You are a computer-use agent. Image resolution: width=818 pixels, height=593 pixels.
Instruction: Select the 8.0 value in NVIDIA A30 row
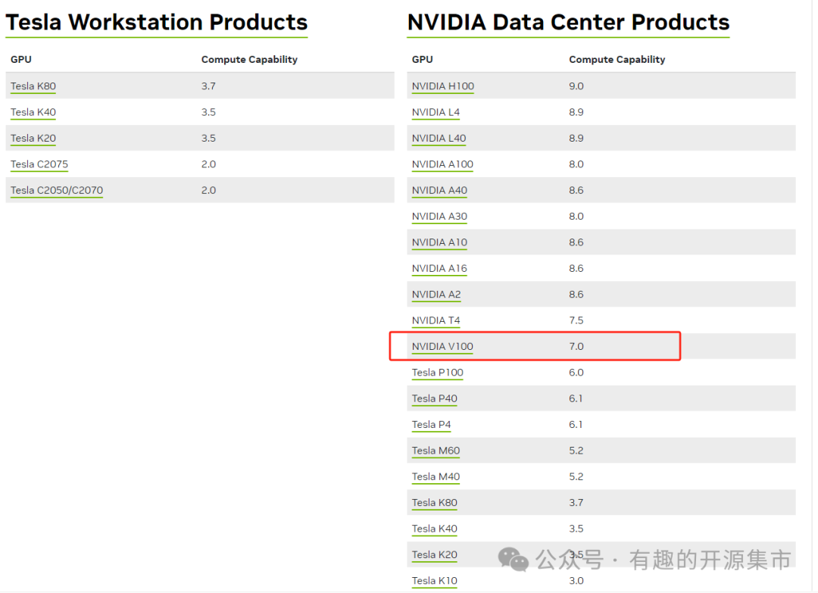tap(576, 217)
